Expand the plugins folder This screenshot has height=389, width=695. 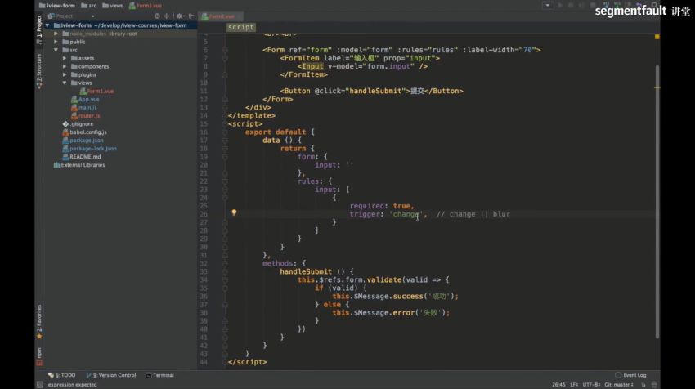65,74
